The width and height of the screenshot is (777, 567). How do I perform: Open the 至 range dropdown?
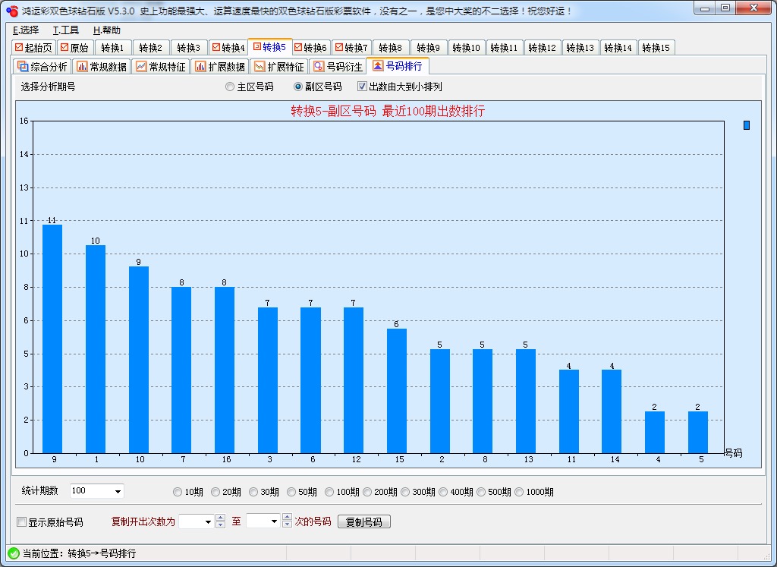pos(275,521)
